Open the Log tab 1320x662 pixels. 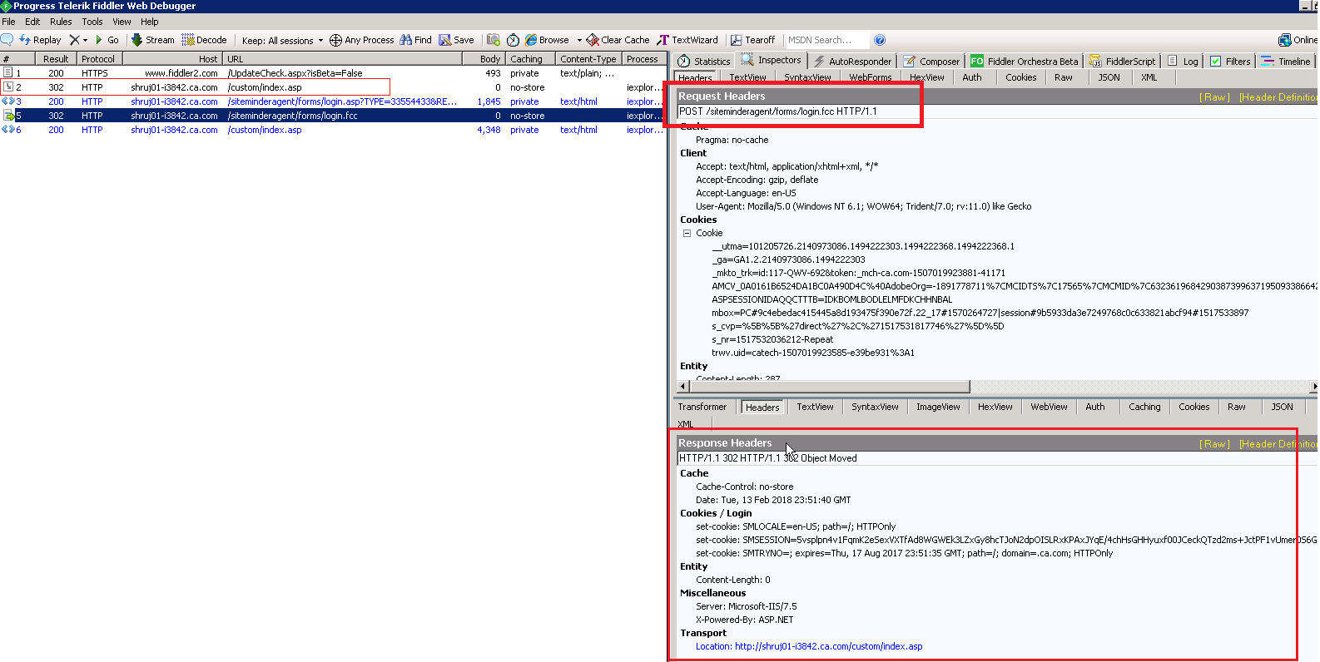[1183, 62]
